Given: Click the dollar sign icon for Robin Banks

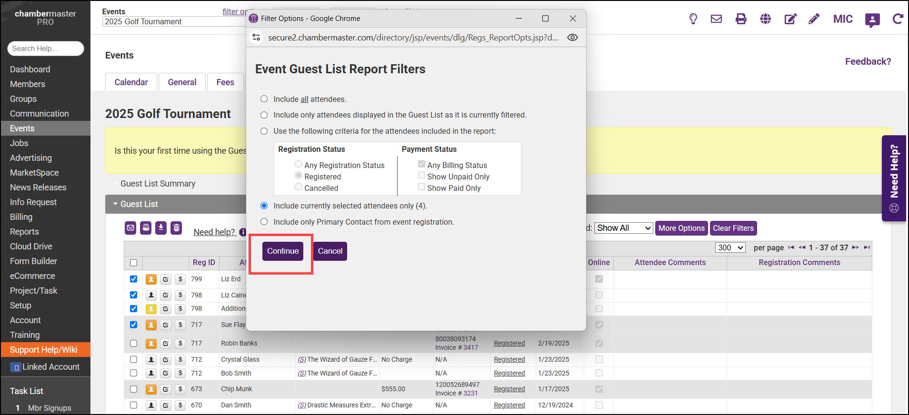Looking at the screenshot, I should 180,343.
